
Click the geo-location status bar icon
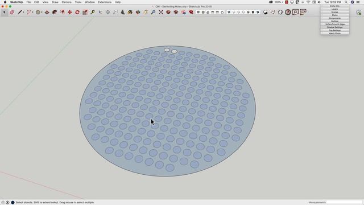click(3, 203)
